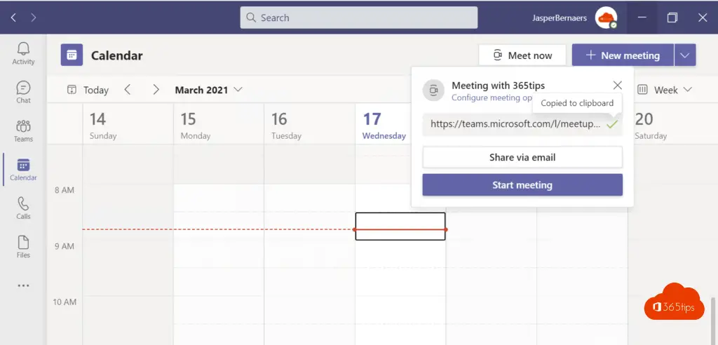Open the Calls phone icon
Image resolution: width=718 pixels, height=345 pixels.
[23, 208]
